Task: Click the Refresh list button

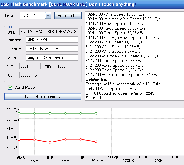Action: coord(68,15)
